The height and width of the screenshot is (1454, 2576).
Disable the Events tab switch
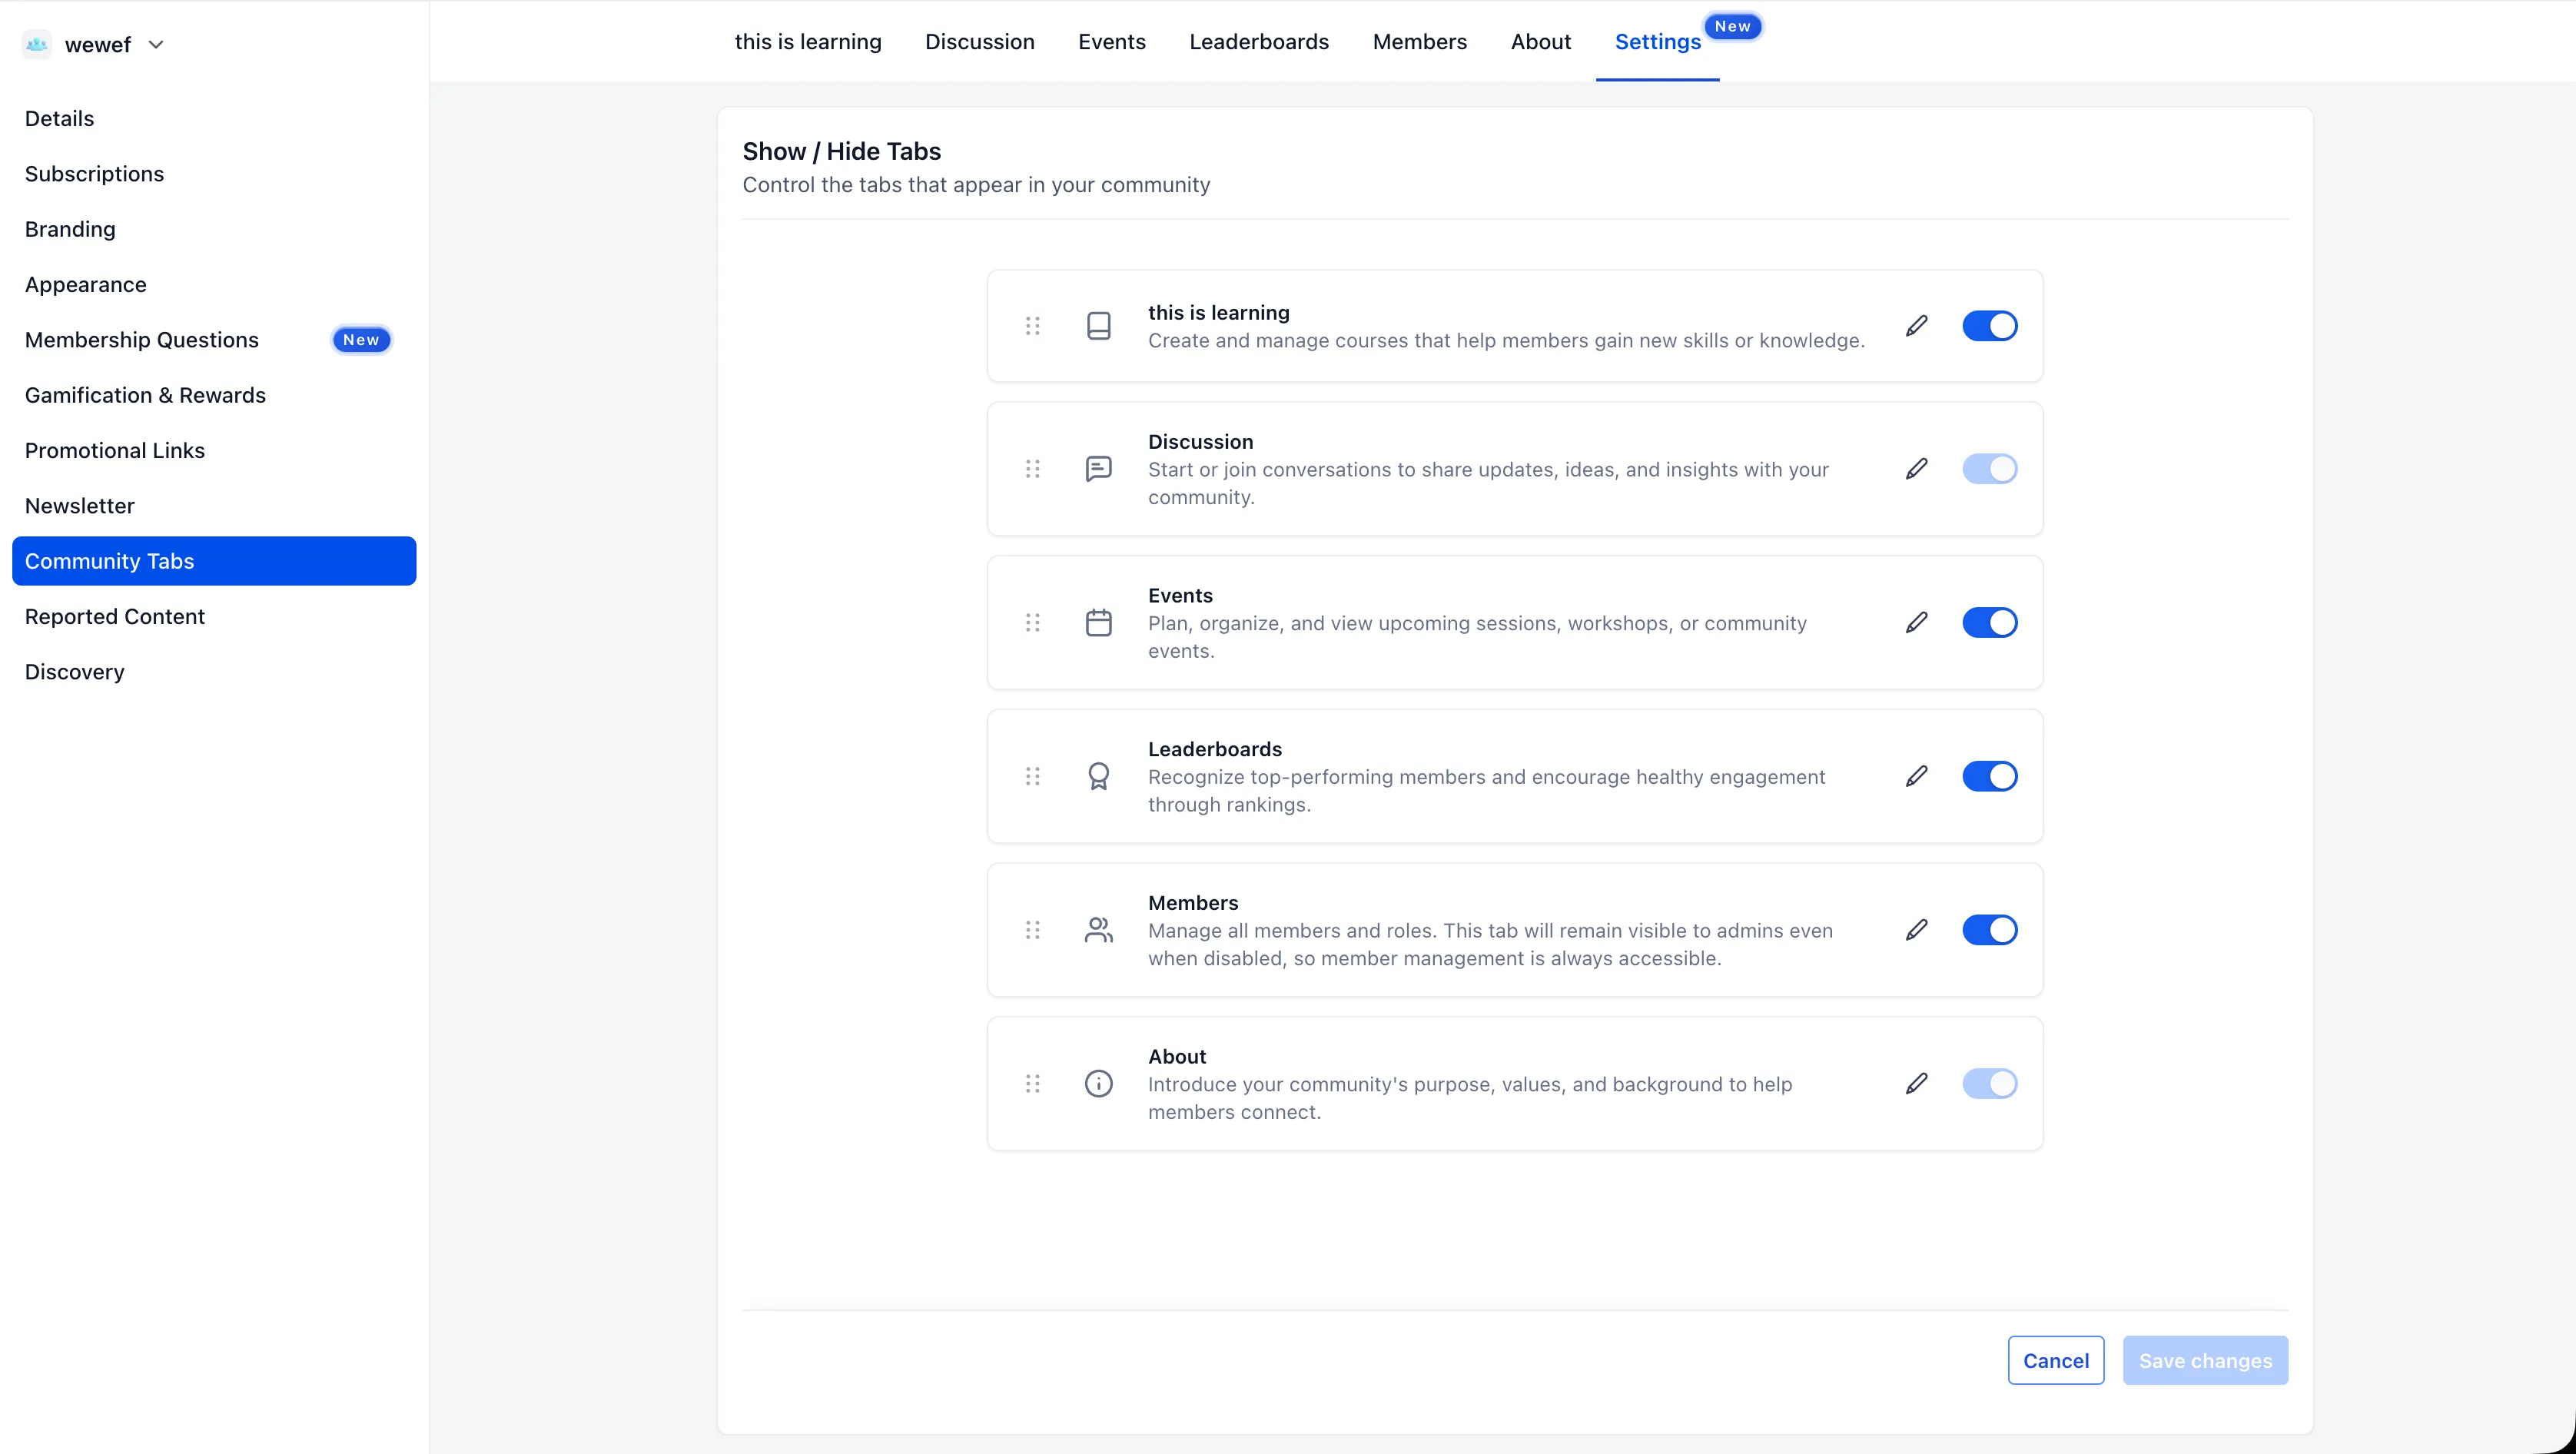point(1990,623)
